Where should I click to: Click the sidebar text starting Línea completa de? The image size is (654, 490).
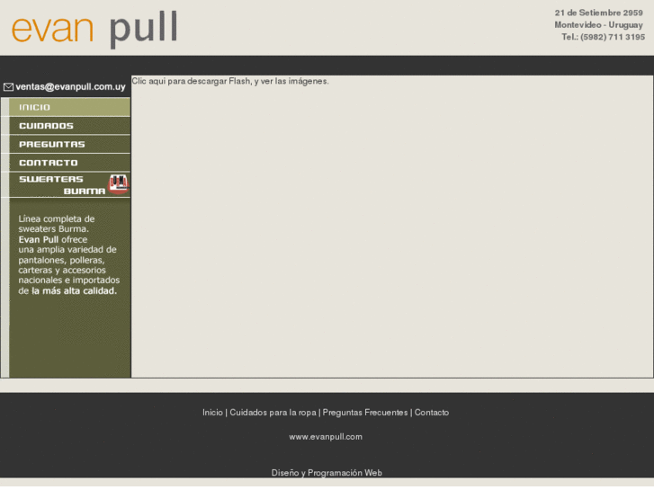pos(69,254)
